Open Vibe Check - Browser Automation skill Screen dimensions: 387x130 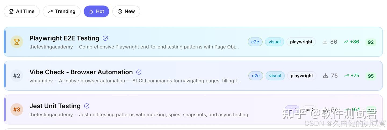[81, 72]
